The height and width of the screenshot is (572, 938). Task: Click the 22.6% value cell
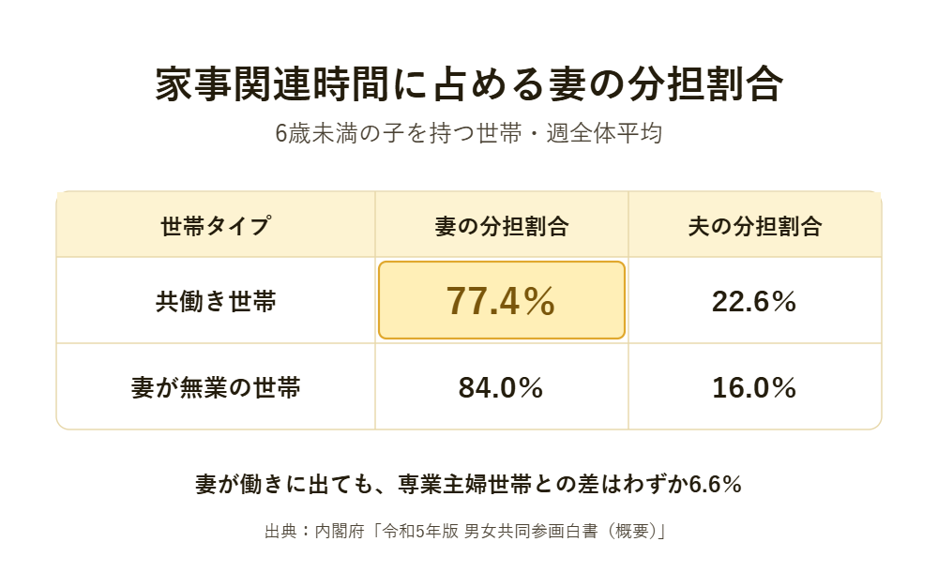point(754,301)
